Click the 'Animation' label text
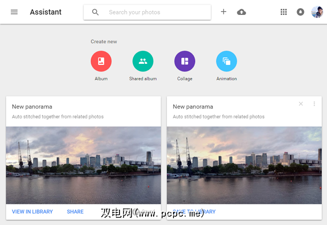 pyautogui.click(x=227, y=79)
